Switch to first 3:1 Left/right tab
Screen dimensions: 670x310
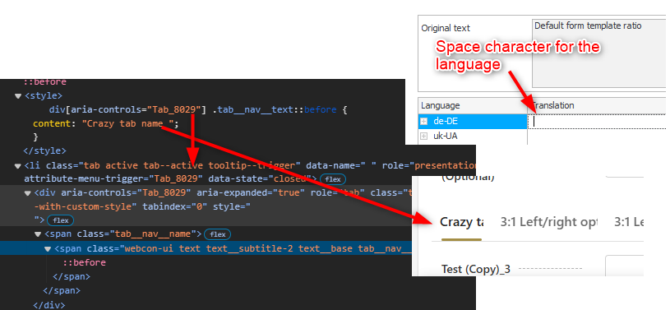pos(548,222)
